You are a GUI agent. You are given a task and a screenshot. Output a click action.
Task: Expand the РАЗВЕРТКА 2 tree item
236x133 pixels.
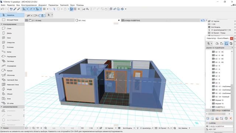click(211, 107)
